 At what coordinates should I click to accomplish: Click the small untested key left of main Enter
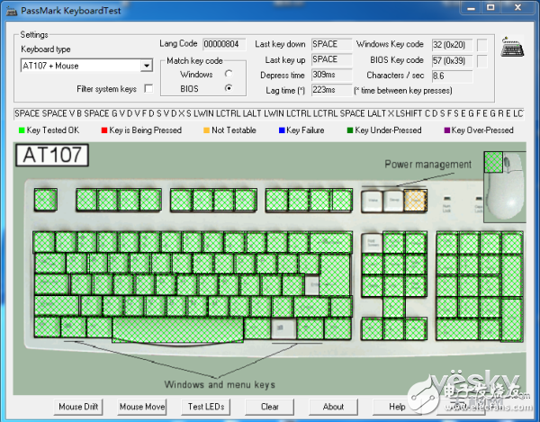coord(312,285)
